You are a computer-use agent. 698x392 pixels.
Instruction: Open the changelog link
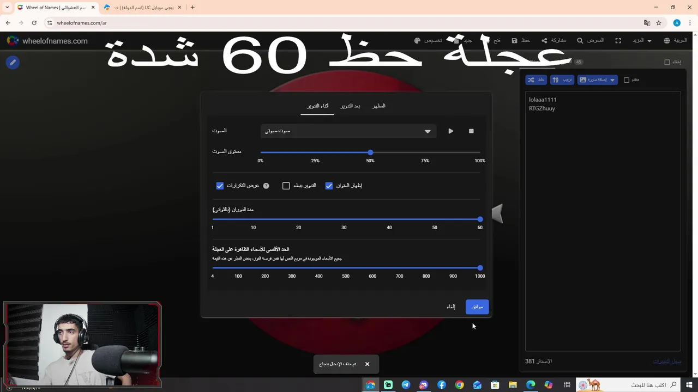[x=667, y=362]
